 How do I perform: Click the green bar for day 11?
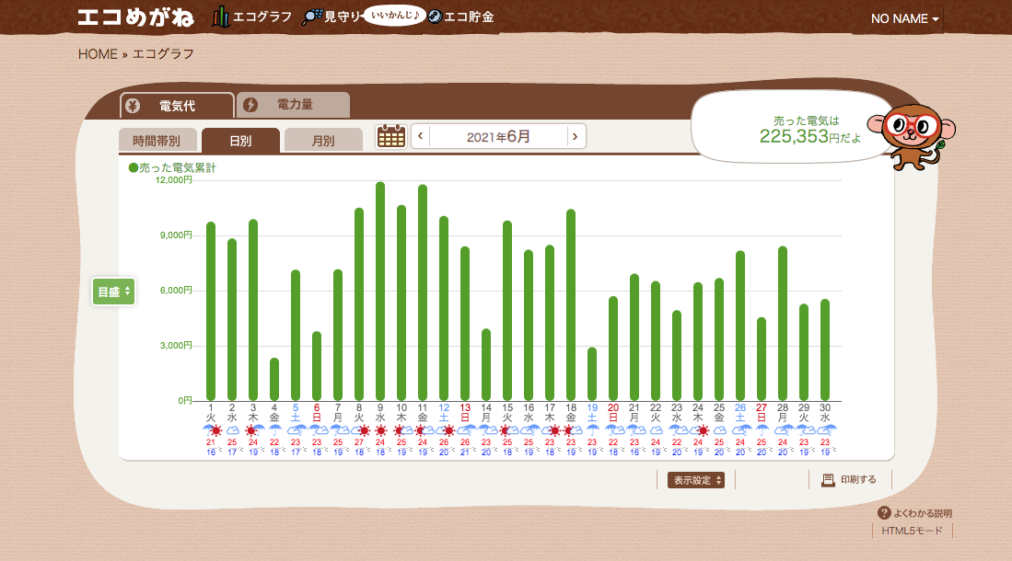[x=423, y=292]
